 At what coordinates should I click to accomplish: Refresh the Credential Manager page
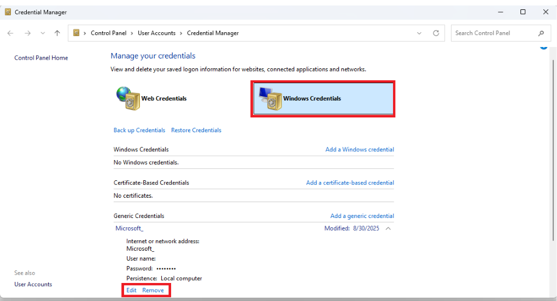[x=436, y=33]
